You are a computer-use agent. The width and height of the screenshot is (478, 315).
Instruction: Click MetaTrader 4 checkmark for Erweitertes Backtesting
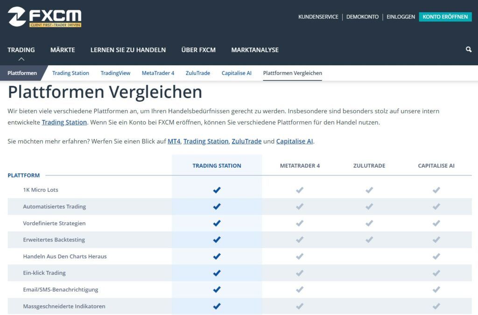[300, 240]
